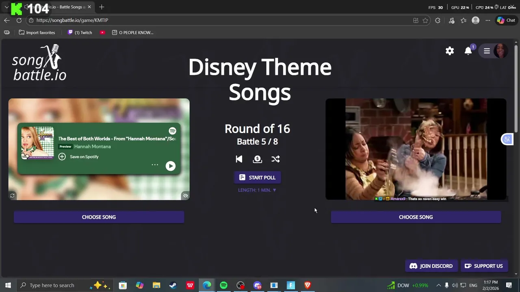Viewport: 520px width, 292px height.
Task: Open the Import favorites bookmark
Action: 37,32
